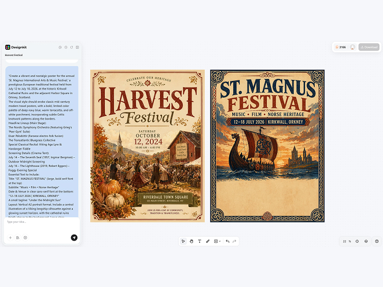Screen dimensions: 383x287
Task: Select the Text tool
Action: pyautogui.click(x=200, y=241)
